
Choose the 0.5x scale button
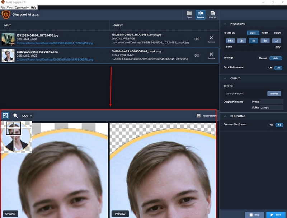[230, 41]
